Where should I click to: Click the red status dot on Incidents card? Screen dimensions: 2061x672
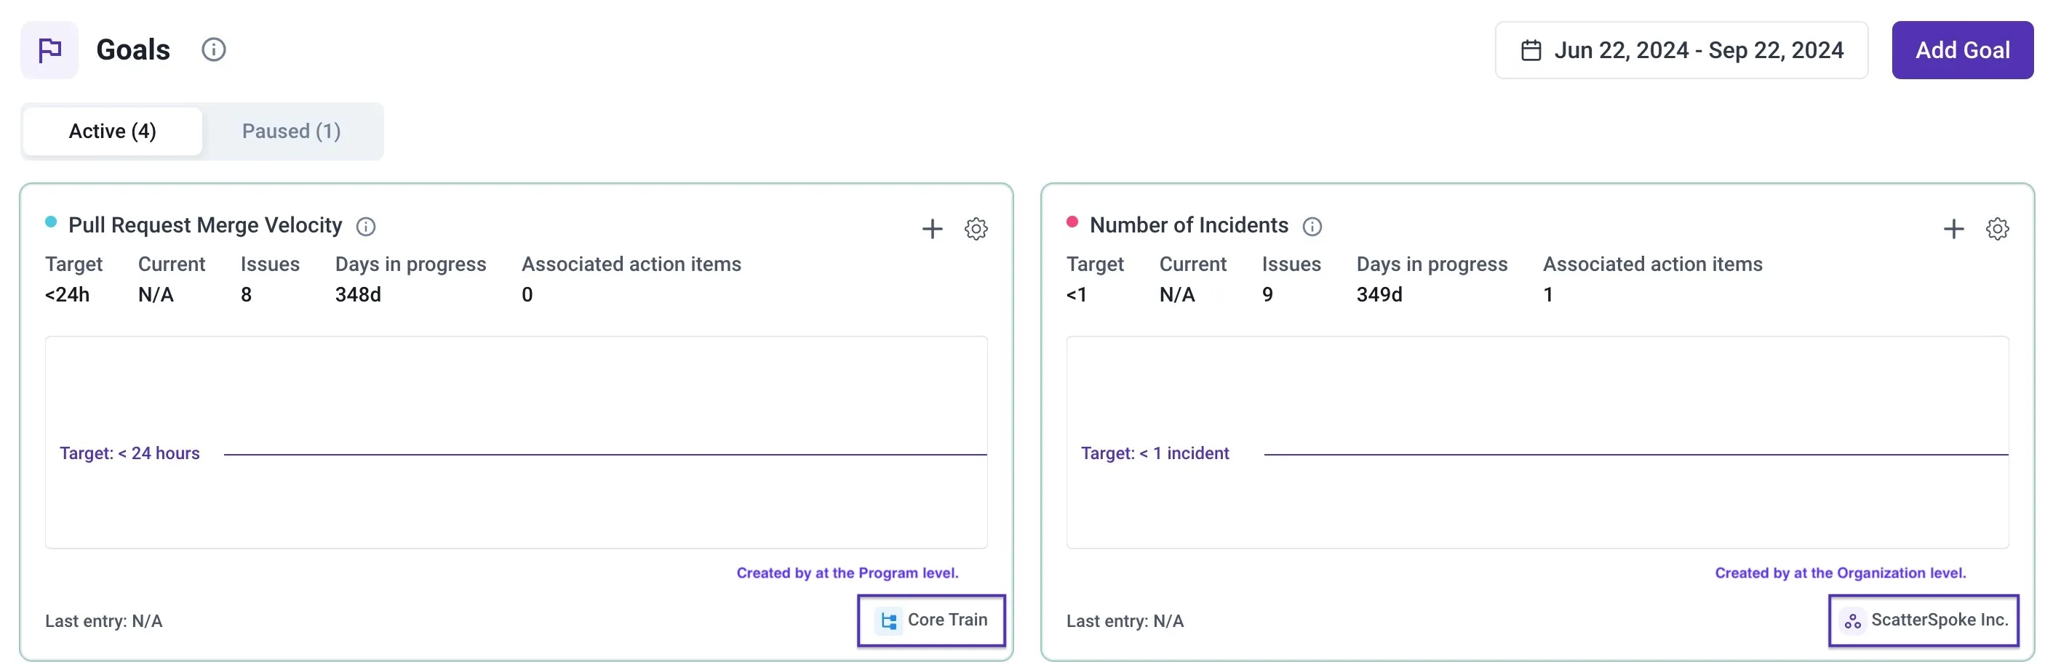click(x=1072, y=222)
